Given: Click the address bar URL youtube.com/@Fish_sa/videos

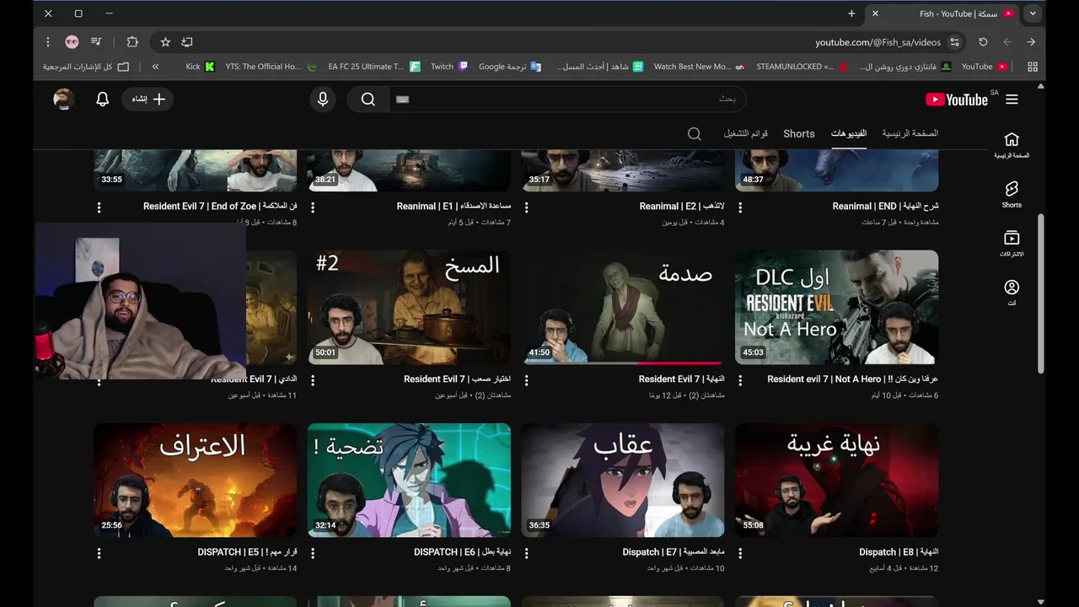Looking at the screenshot, I should pyautogui.click(x=878, y=42).
